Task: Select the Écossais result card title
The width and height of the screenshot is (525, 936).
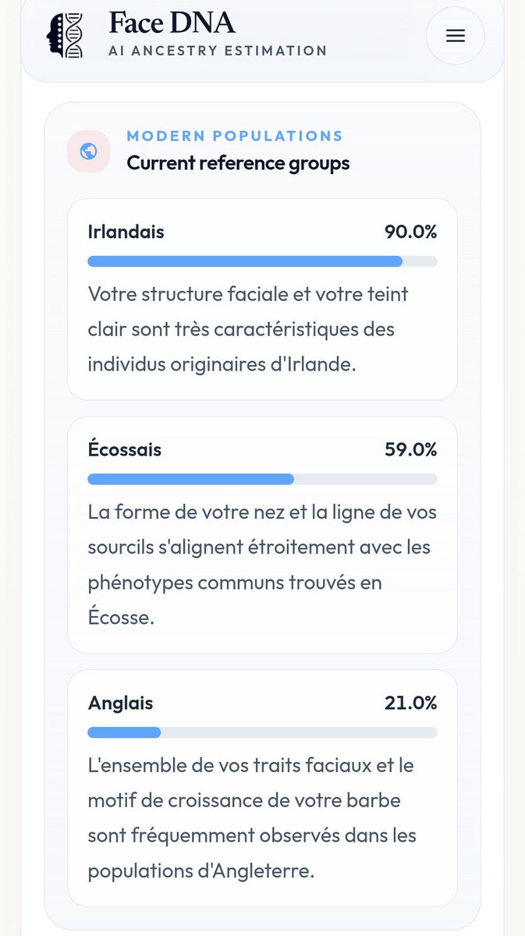Action: 125,450
